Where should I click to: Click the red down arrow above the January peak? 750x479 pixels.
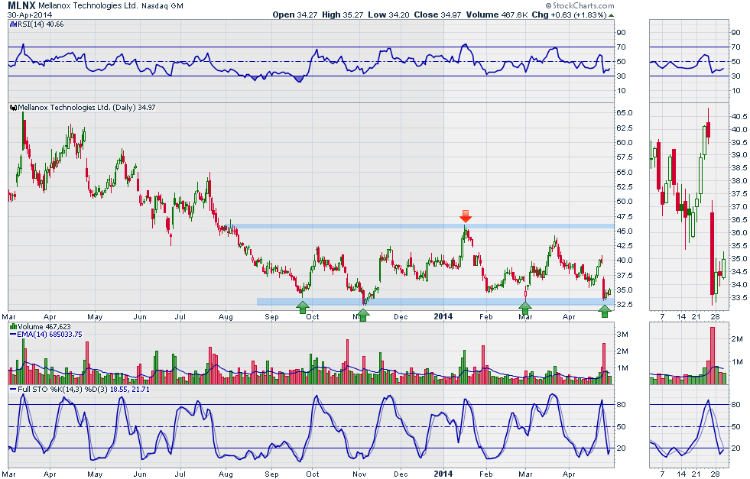(465, 216)
